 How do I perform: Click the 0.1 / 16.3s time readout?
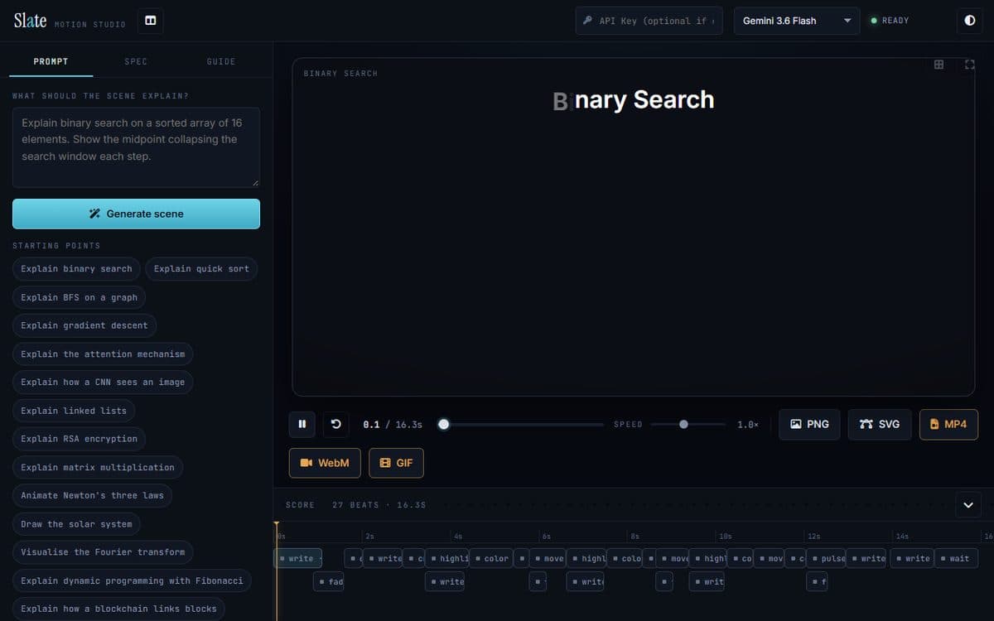pyautogui.click(x=393, y=424)
